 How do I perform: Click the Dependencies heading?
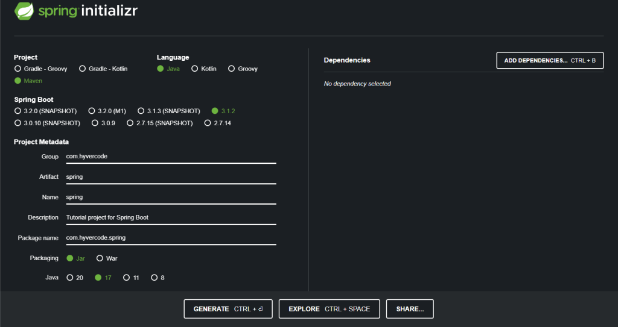347,60
